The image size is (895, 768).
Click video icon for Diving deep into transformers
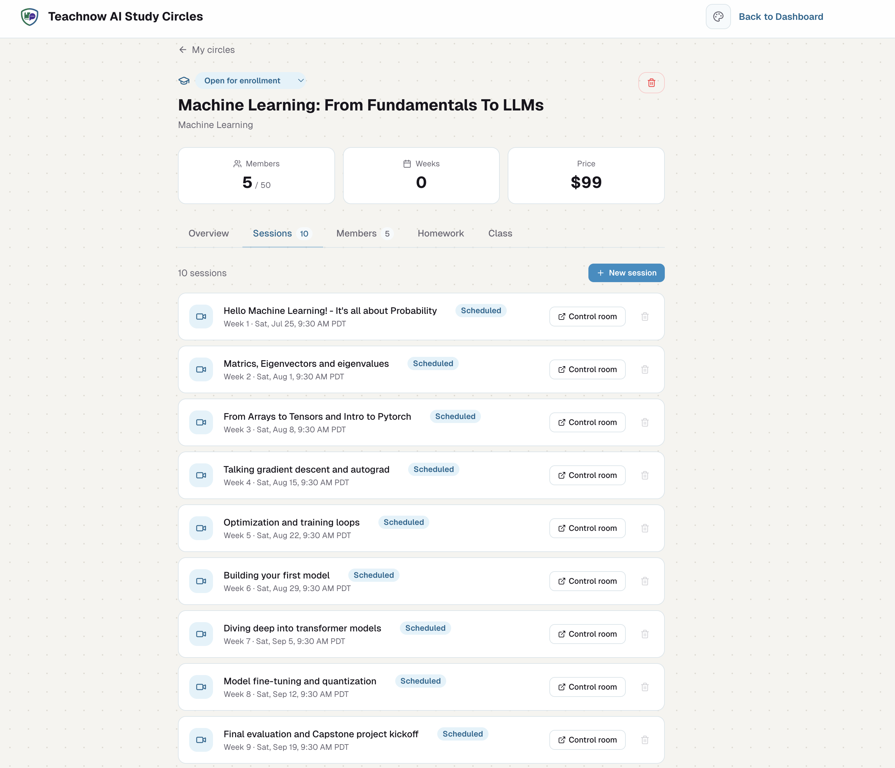(201, 634)
